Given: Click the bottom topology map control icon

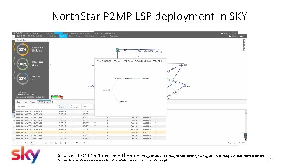Looking at the screenshot, I should pyautogui.click(x=244, y=49).
